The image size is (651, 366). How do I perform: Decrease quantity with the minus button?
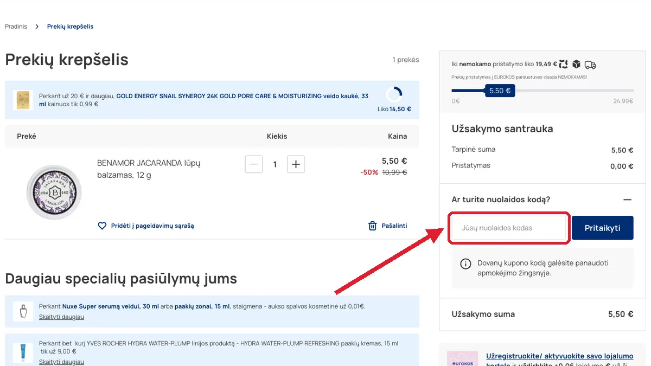coord(254,164)
